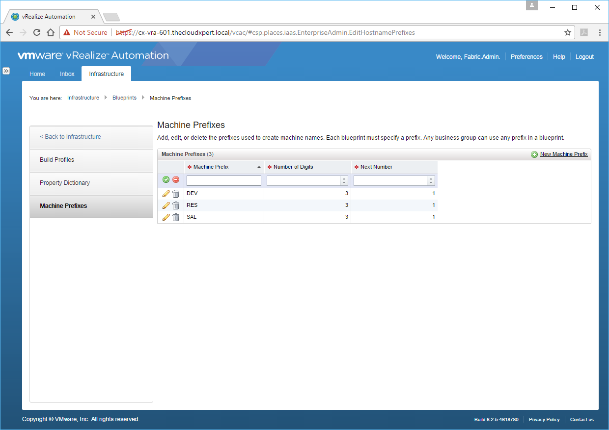Image resolution: width=609 pixels, height=430 pixels.
Task: Click the green save checkmark icon
Action: pyautogui.click(x=166, y=180)
